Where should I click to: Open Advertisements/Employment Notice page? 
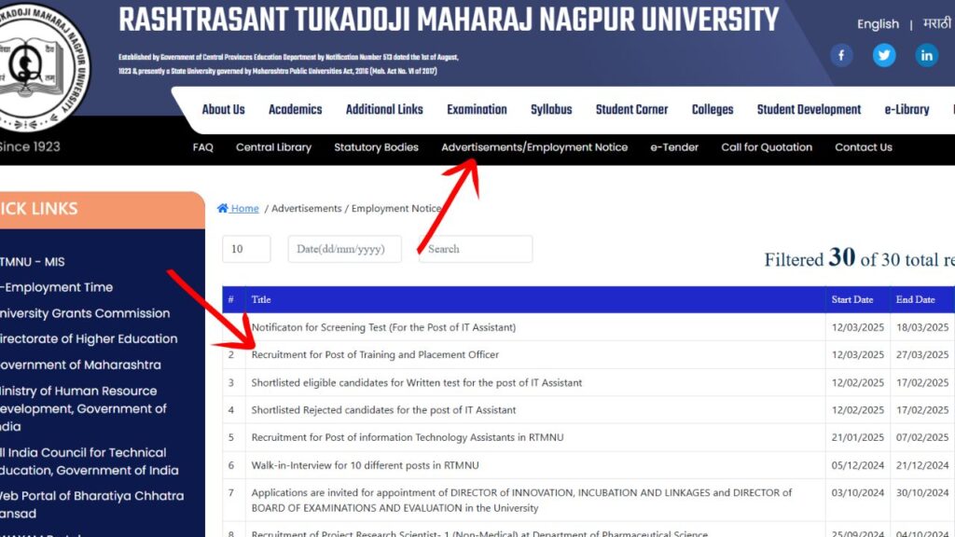[534, 147]
